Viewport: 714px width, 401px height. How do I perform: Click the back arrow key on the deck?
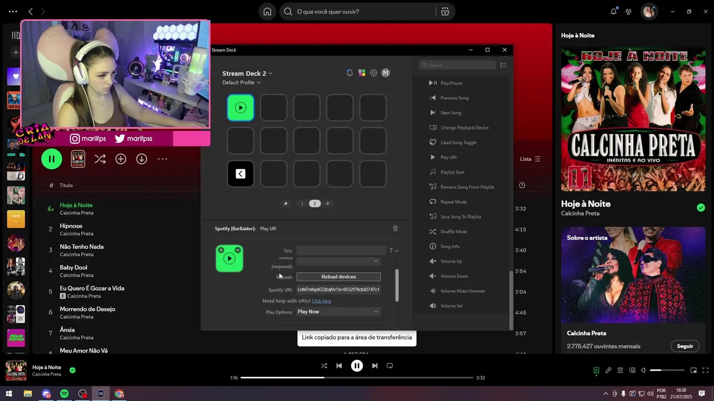click(x=240, y=174)
